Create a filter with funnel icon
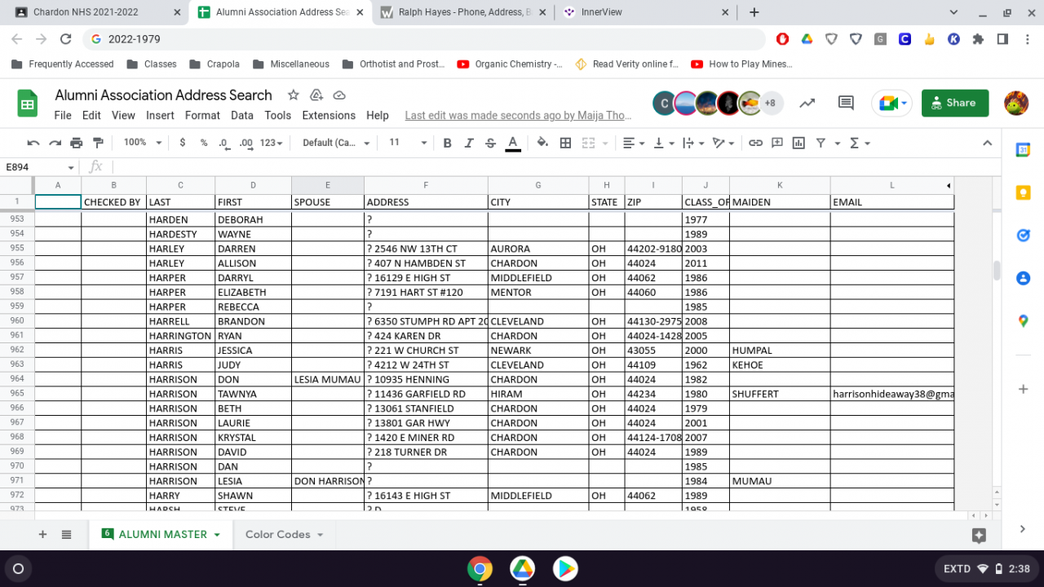The width and height of the screenshot is (1044, 587). coord(821,143)
